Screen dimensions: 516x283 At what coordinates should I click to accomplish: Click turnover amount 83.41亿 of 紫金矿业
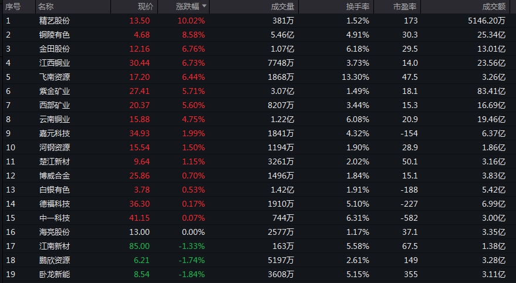point(491,91)
